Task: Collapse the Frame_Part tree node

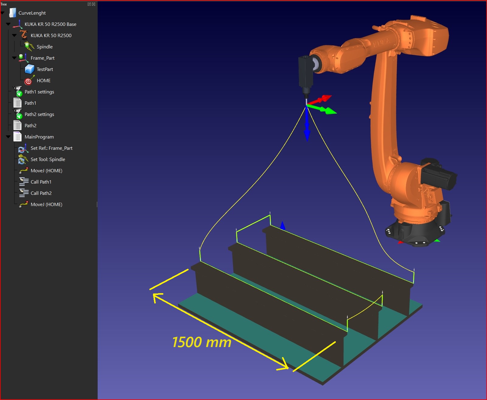Action: pos(14,58)
